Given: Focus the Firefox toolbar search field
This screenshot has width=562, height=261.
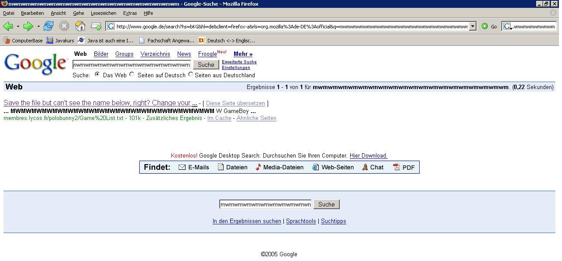Looking at the screenshot, I should [x=534, y=27].
